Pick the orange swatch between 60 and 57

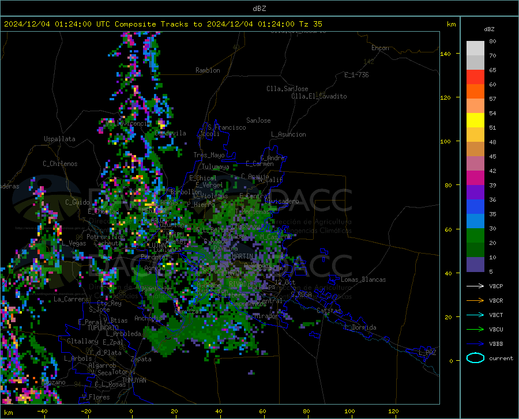tap(475, 92)
